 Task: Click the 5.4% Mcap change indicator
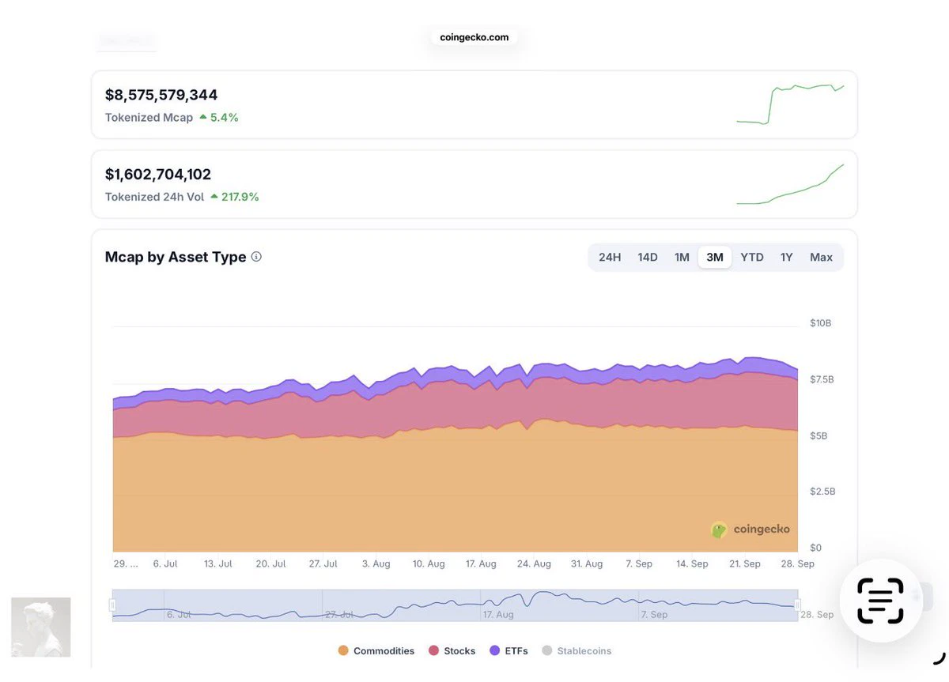point(219,118)
